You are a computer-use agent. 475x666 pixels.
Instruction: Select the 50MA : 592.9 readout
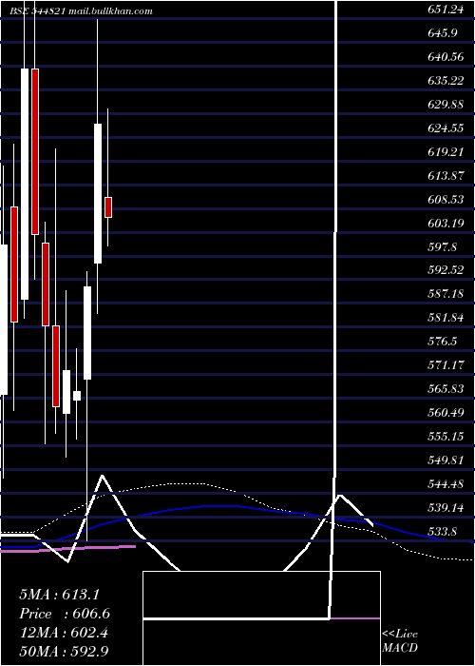(x=66, y=652)
